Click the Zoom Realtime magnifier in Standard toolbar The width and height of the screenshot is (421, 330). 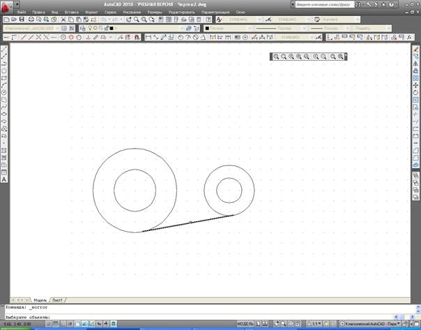tap(137, 20)
